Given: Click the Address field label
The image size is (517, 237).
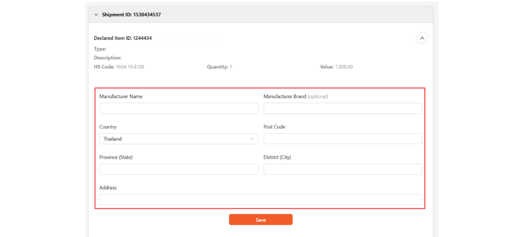Looking at the screenshot, I should point(108,188).
